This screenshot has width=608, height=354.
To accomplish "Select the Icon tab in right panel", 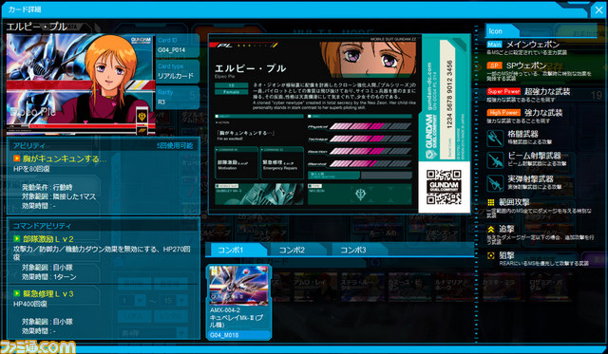I will pos(502,31).
